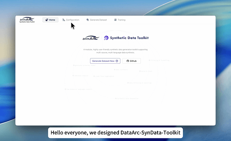Select the Home tab

pyautogui.click(x=50, y=20)
